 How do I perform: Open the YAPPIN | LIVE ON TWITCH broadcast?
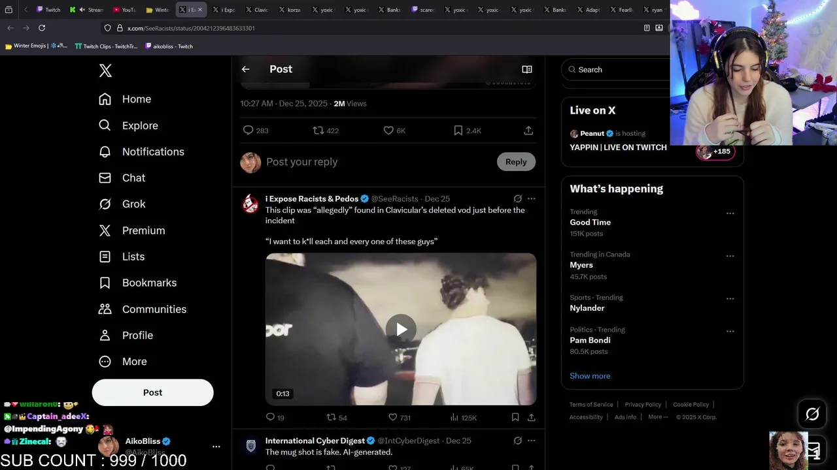click(x=618, y=148)
